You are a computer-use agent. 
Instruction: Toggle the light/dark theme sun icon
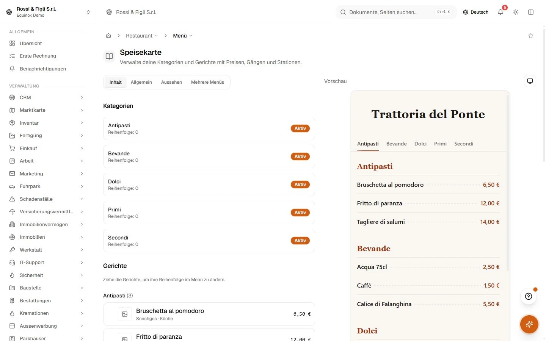[x=516, y=12]
